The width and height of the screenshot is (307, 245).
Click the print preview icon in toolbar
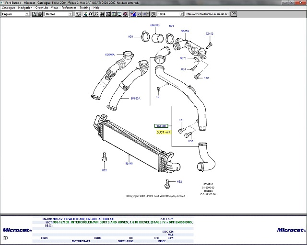click(x=77, y=14)
